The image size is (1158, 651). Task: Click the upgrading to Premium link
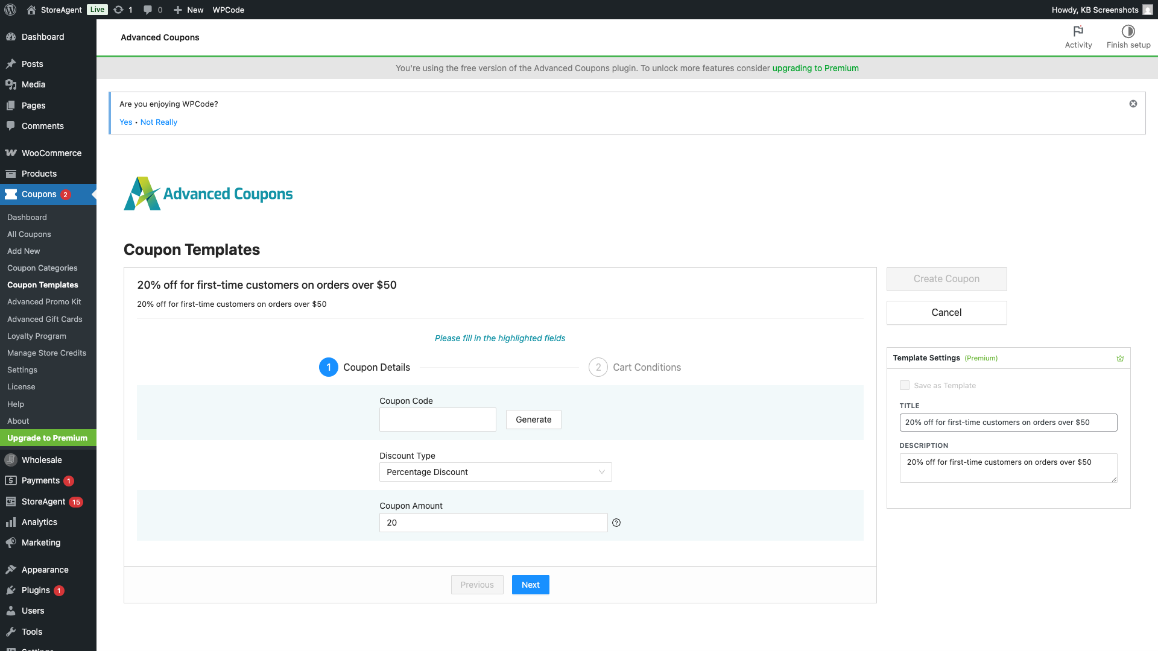(x=815, y=68)
